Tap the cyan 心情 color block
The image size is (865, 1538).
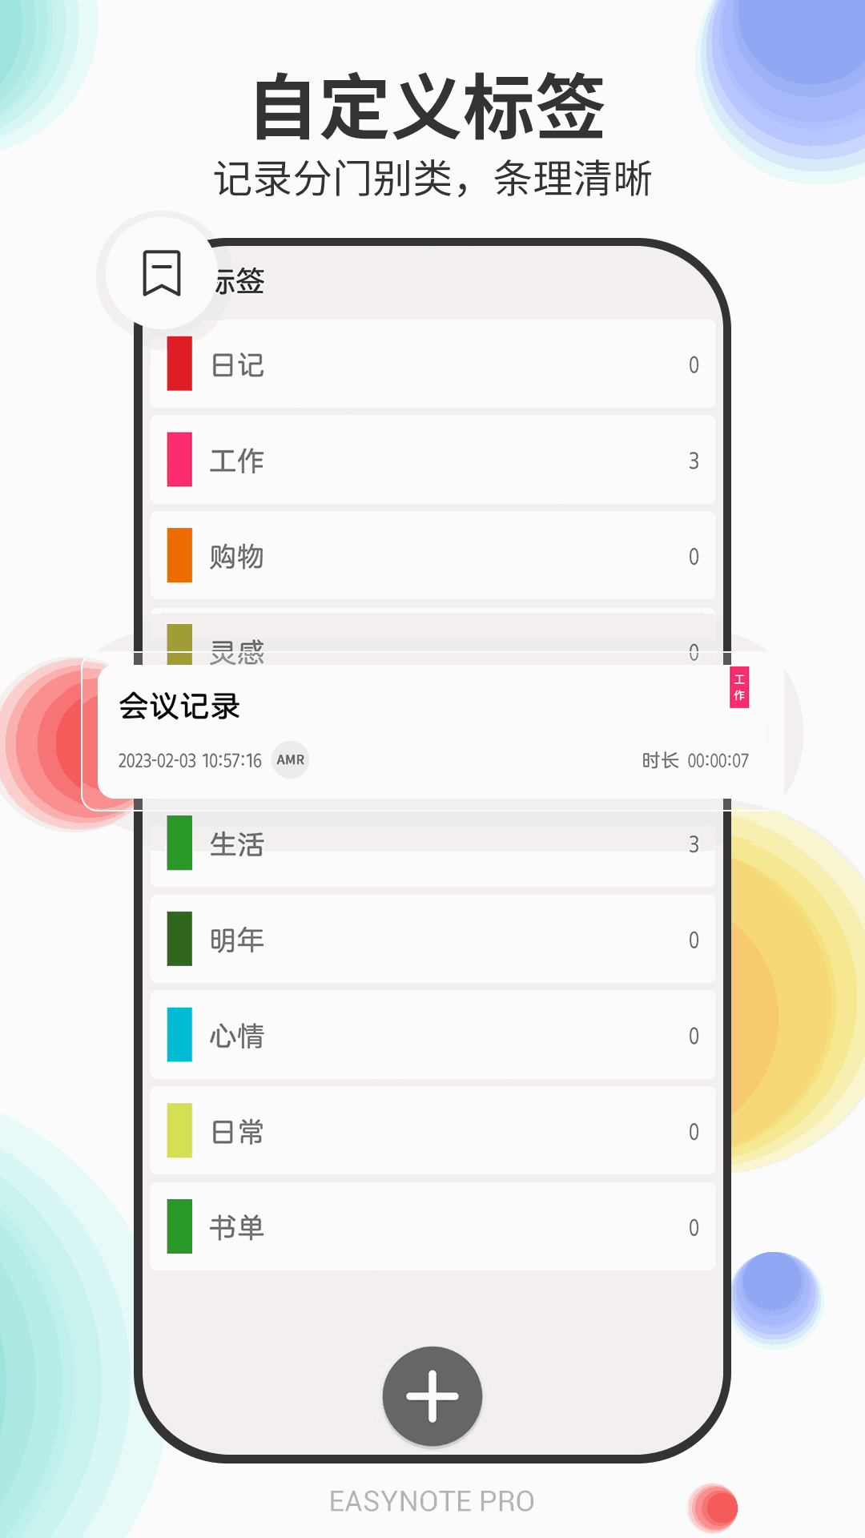[x=179, y=1035]
